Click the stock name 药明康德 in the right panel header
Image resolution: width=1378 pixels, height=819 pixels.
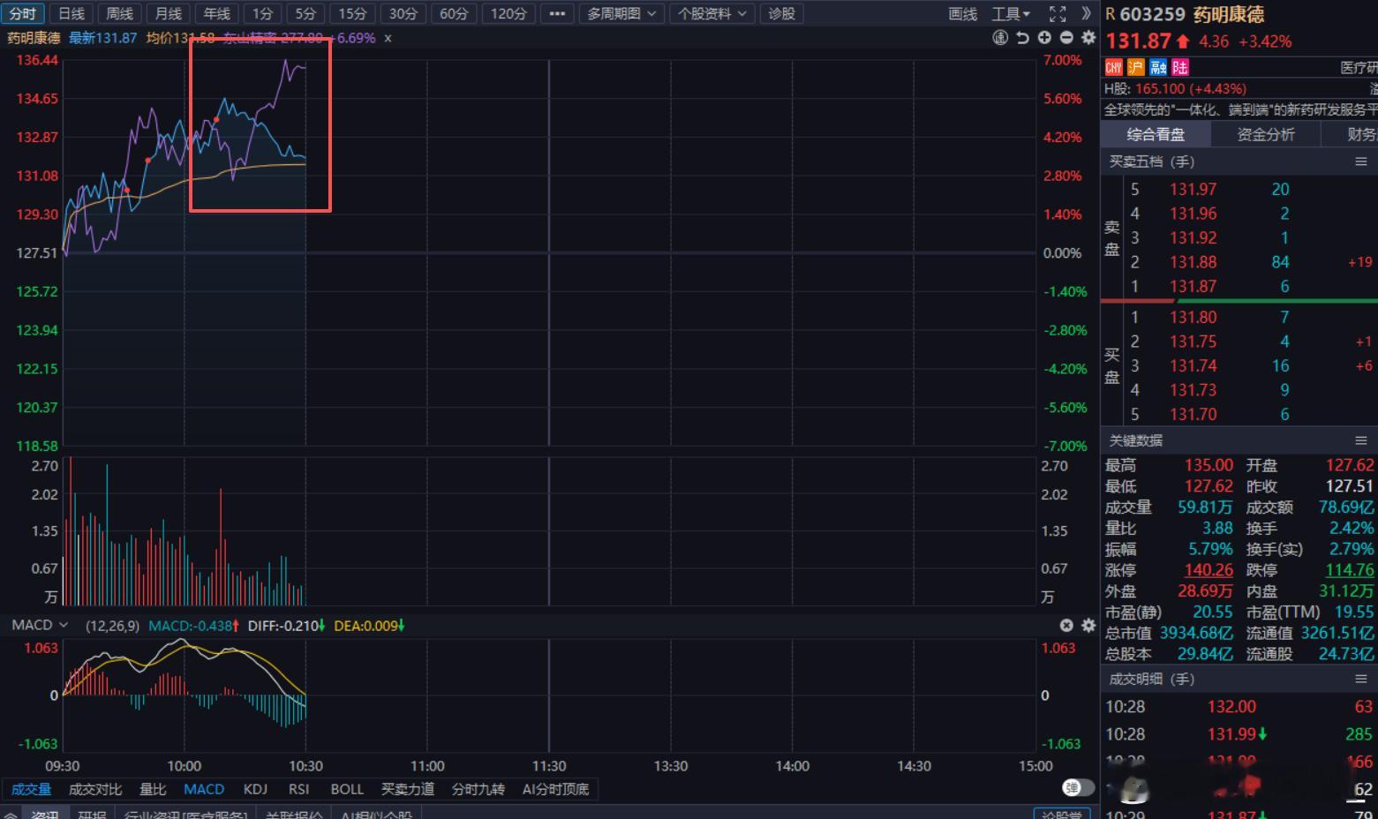pos(1228,14)
